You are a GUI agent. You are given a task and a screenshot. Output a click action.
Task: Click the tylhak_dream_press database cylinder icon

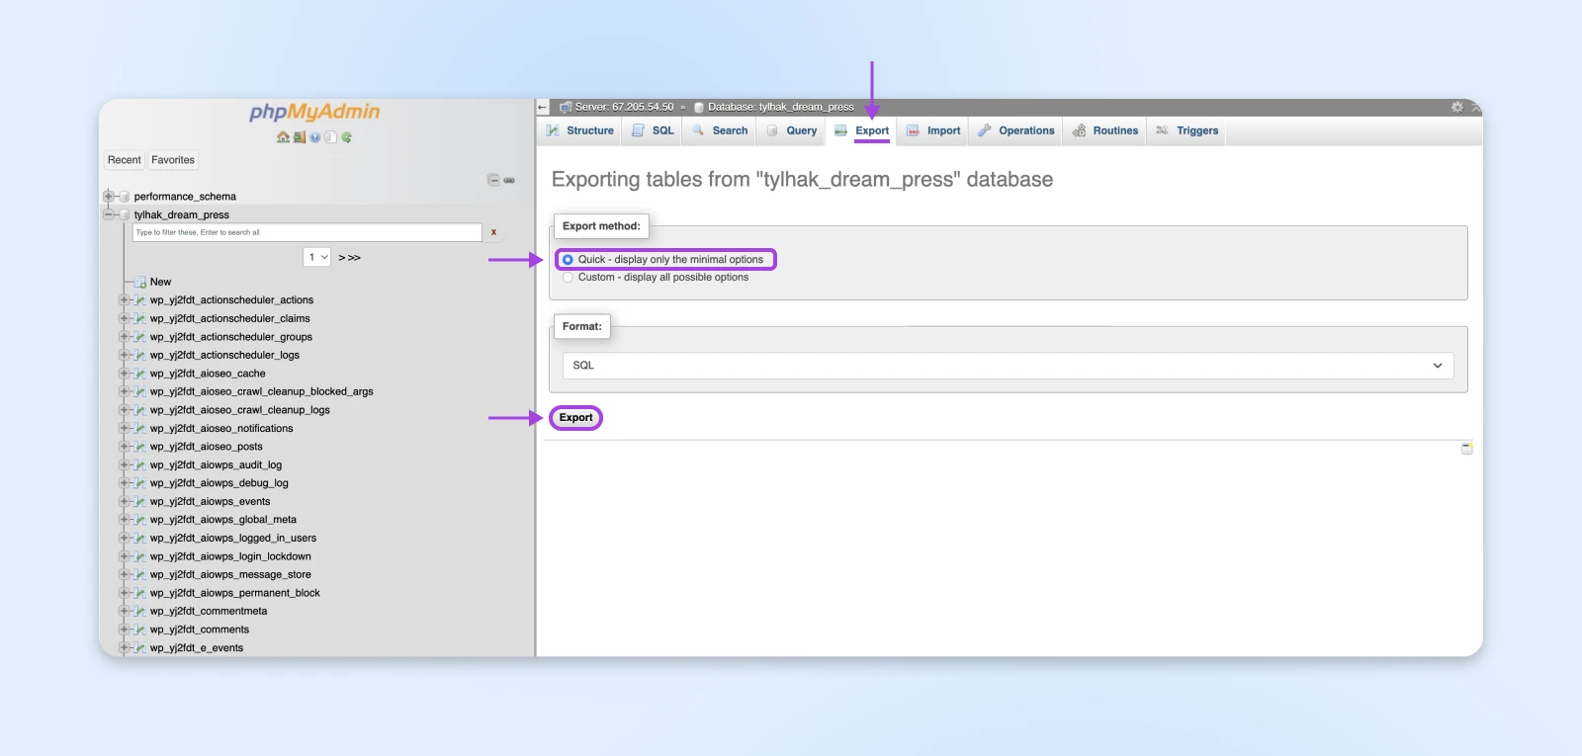124,214
